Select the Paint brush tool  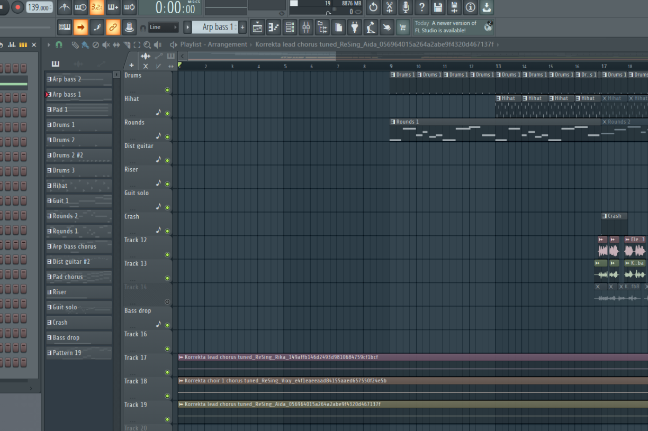tap(84, 45)
